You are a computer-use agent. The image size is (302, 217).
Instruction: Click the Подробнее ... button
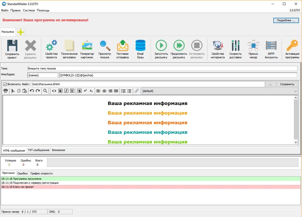286,20
